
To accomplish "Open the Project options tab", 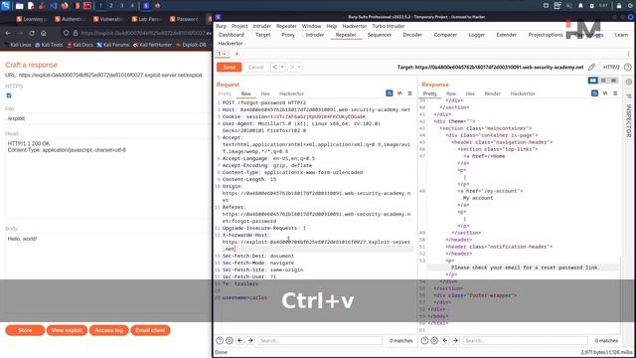I will 546,35.
